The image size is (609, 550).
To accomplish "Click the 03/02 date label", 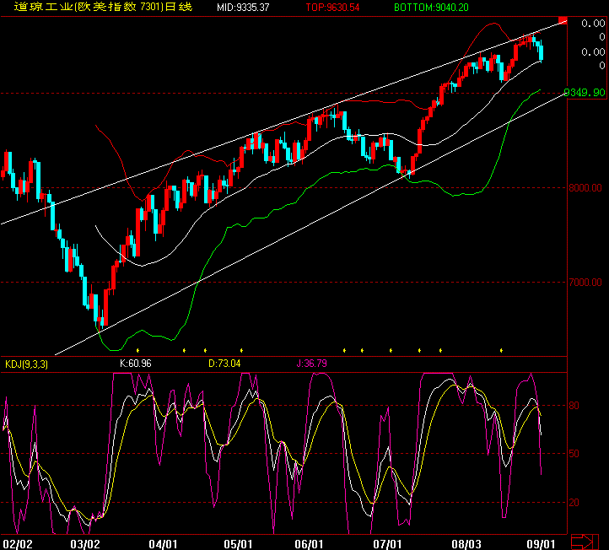I will click(85, 544).
